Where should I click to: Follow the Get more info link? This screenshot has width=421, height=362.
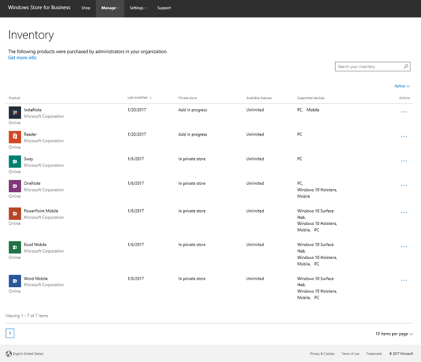click(x=22, y=58)
